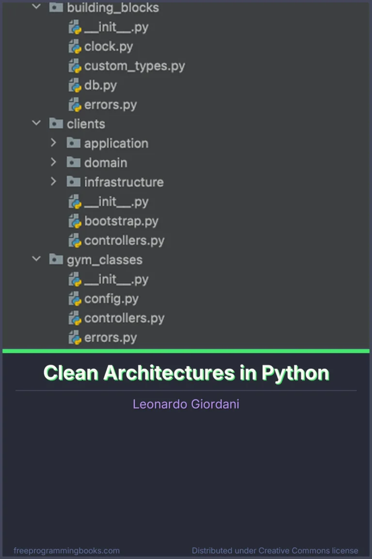The image size is (372, 559).
Task: Select controllers.py label under gym_classes
Action: tap(124, 318)
